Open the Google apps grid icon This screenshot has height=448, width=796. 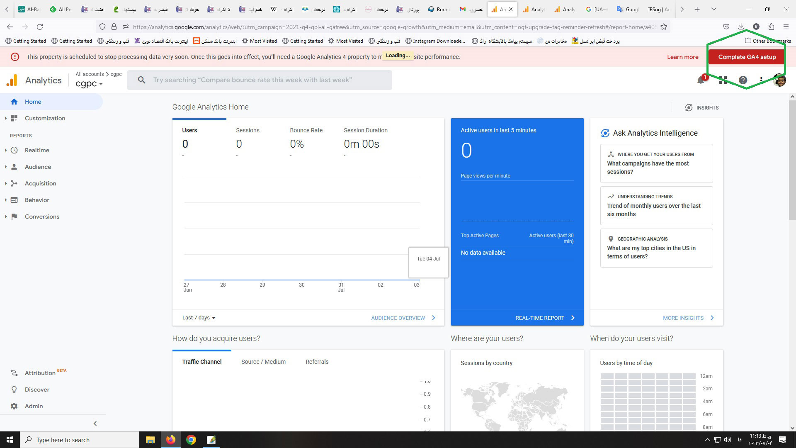click(x=723, y=80)
